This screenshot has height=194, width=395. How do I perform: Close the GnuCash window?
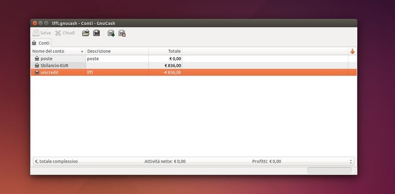click(35, 23)
